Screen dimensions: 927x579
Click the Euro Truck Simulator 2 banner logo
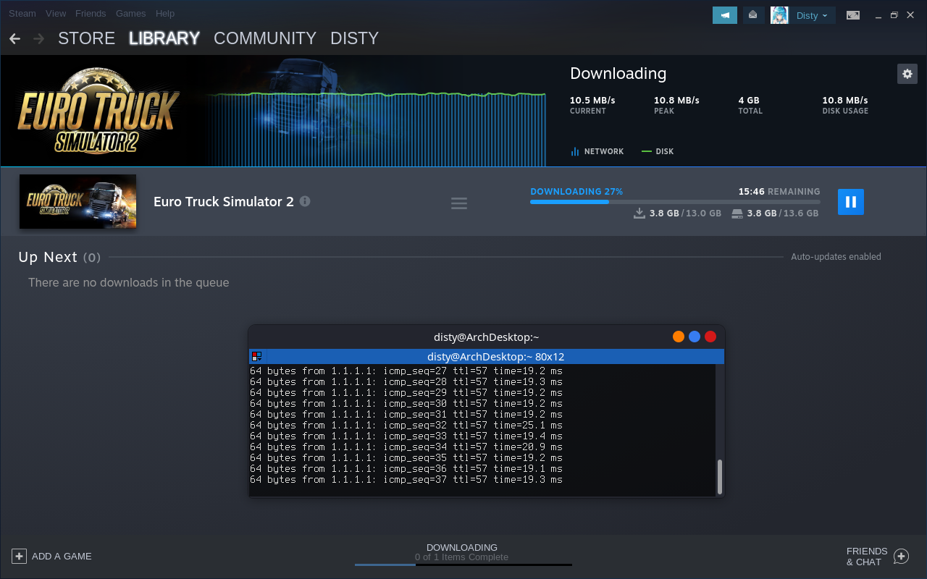(98, 111)
